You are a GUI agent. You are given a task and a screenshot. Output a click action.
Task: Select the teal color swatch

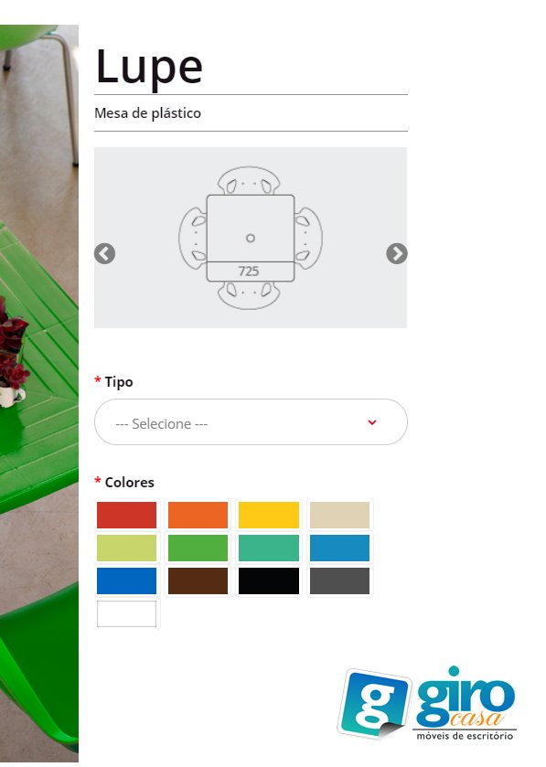pyautogui.click(x=269, y=548)
